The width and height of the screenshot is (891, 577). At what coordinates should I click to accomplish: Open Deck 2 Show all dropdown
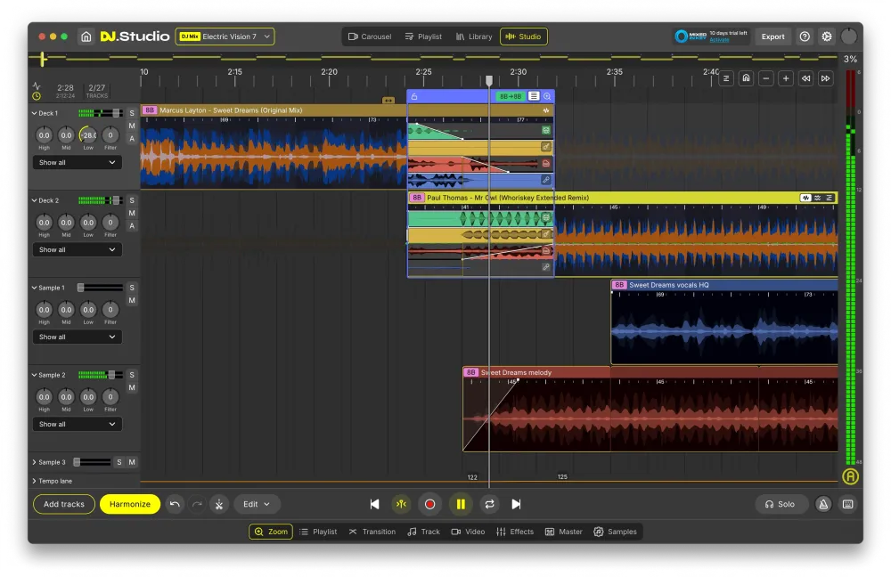77,250
